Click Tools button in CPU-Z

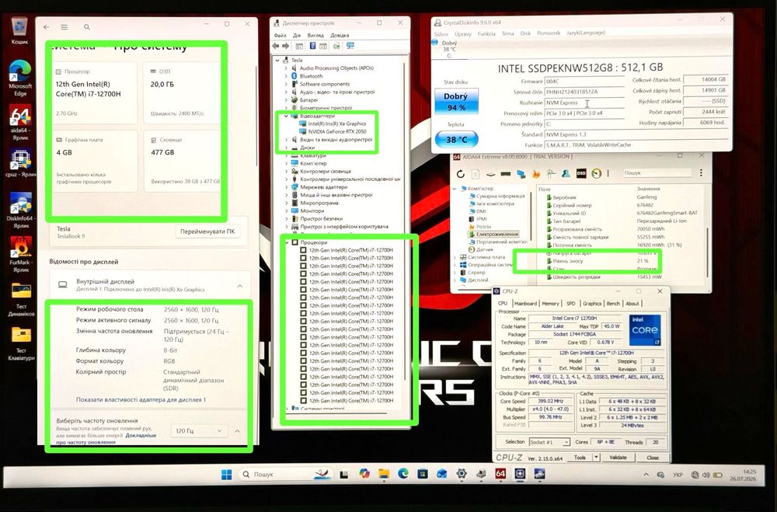(580, 458)
